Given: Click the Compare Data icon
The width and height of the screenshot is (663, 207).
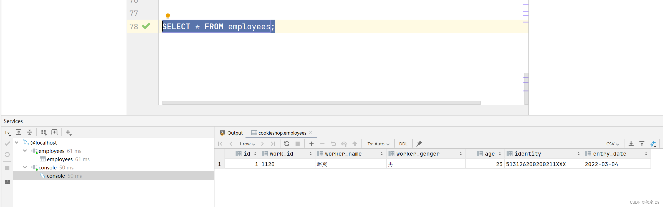Looking at the screenshot, I should click(x=653, y=144).
